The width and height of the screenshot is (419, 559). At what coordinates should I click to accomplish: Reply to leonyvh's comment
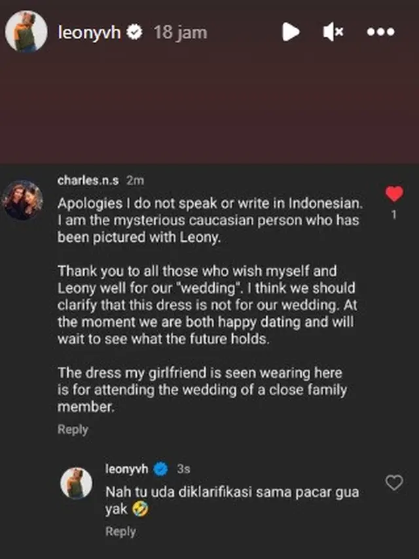pyautogui.click(x=120, y=531)
